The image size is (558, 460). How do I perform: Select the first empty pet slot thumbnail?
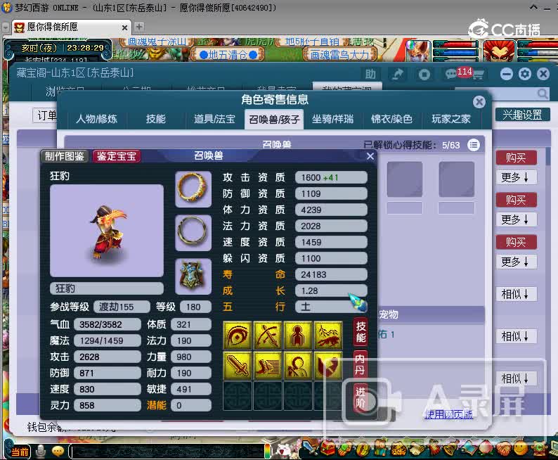pyautogui.click(x=405, y=179)
